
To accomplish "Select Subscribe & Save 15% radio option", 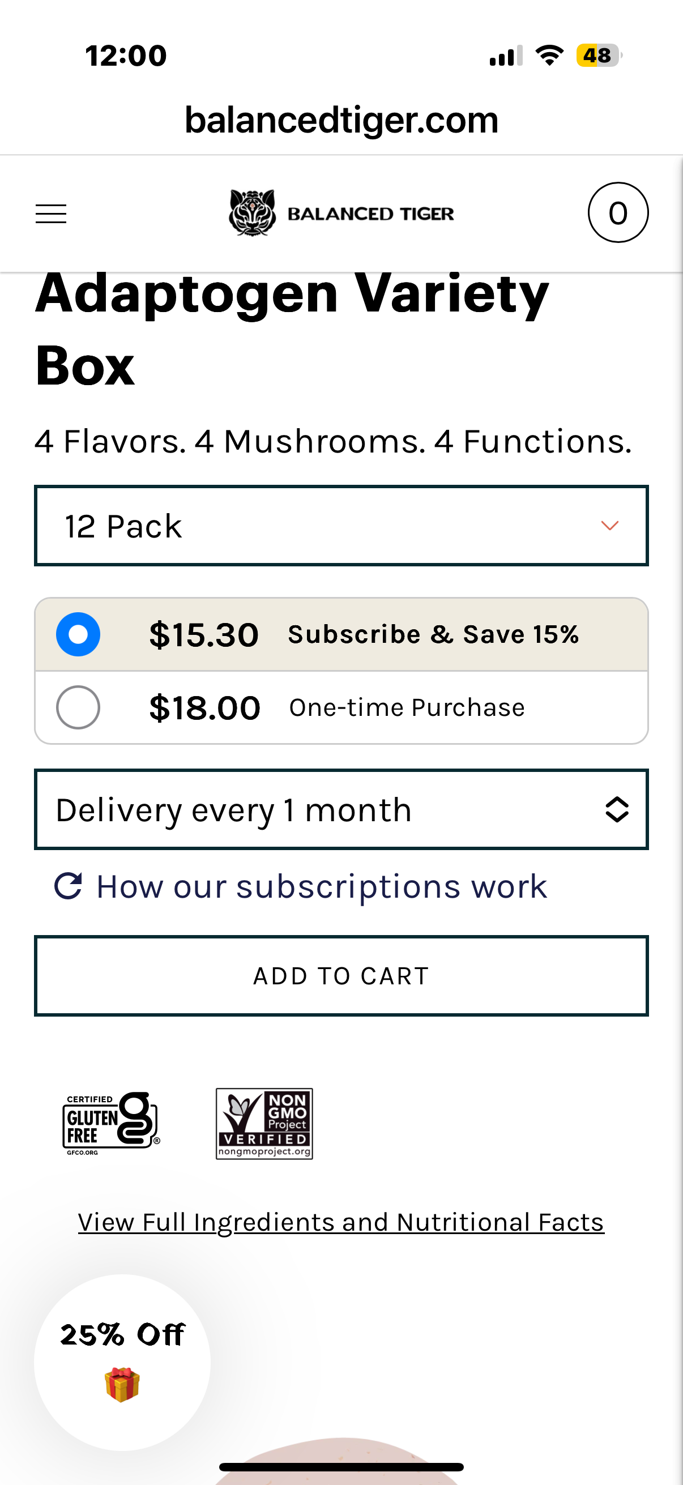I will [78, 634].
